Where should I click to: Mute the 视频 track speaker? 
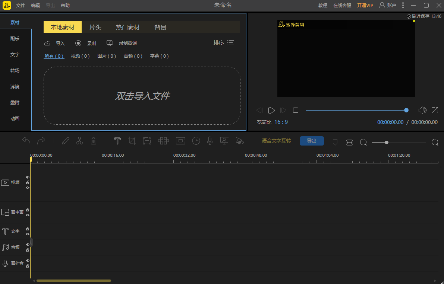point(28,177)
